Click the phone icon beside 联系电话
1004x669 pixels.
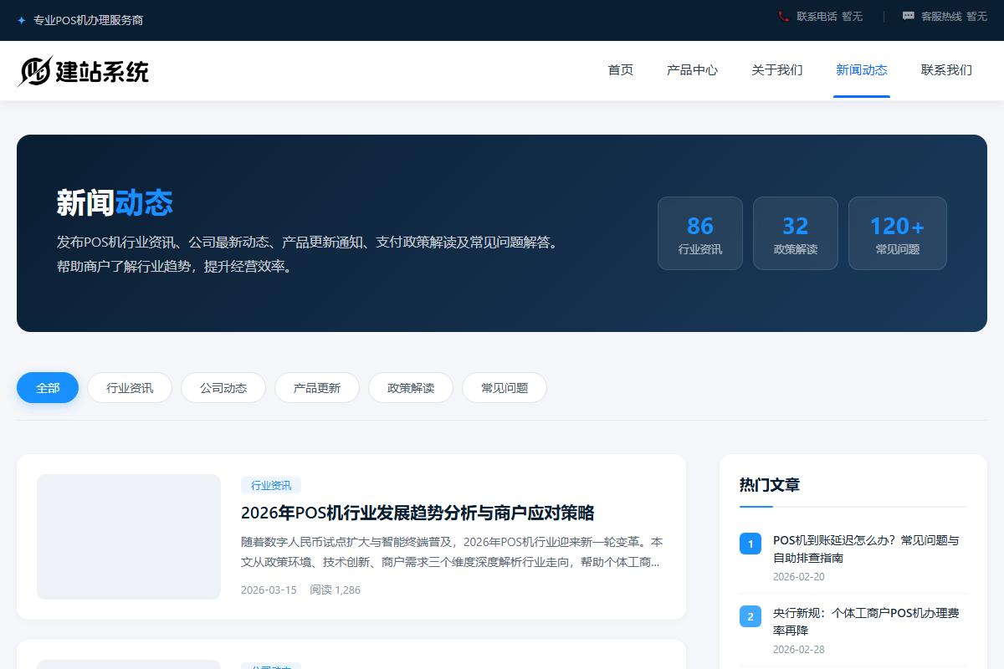(x=784, y=16)
